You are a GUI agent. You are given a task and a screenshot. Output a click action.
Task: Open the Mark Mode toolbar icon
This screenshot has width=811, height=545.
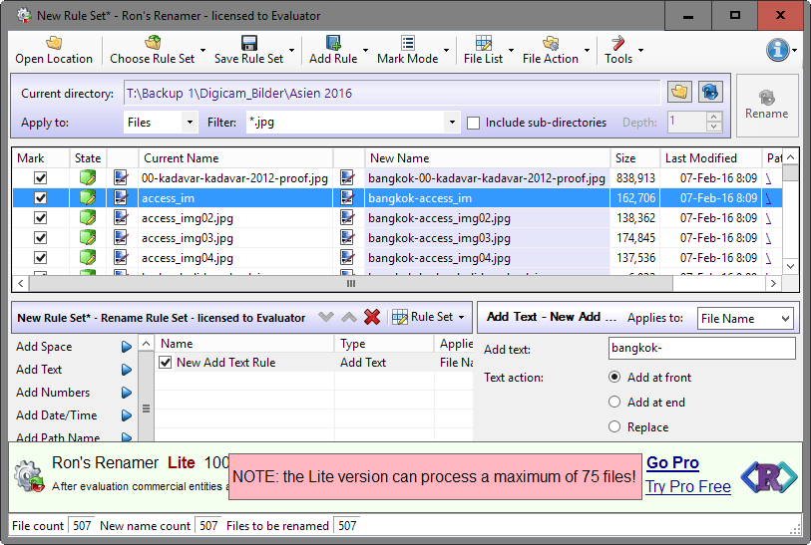408,43
